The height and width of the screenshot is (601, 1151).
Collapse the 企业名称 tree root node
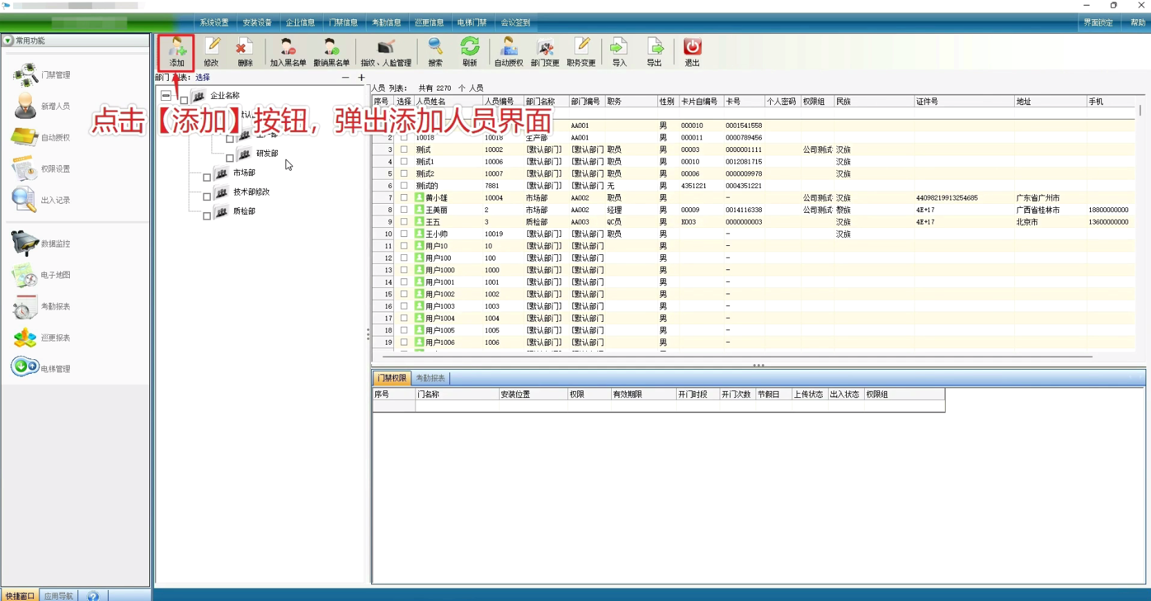166,95
